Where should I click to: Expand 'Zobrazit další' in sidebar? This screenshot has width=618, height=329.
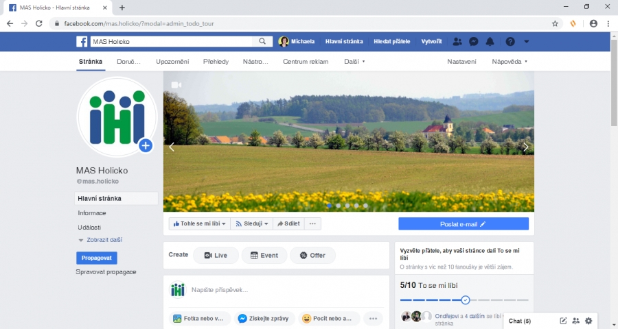(x=100, y=240)
